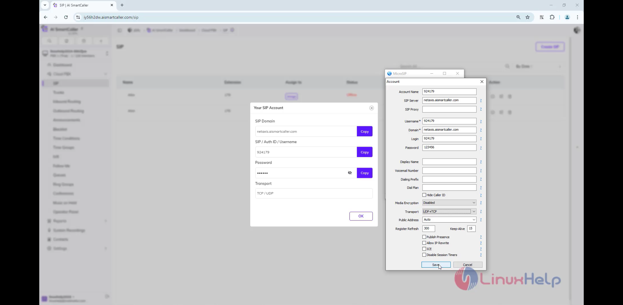Click the empty SIP Proxy field
This screenshot has width=623, height=305.
tap(449, 109)
